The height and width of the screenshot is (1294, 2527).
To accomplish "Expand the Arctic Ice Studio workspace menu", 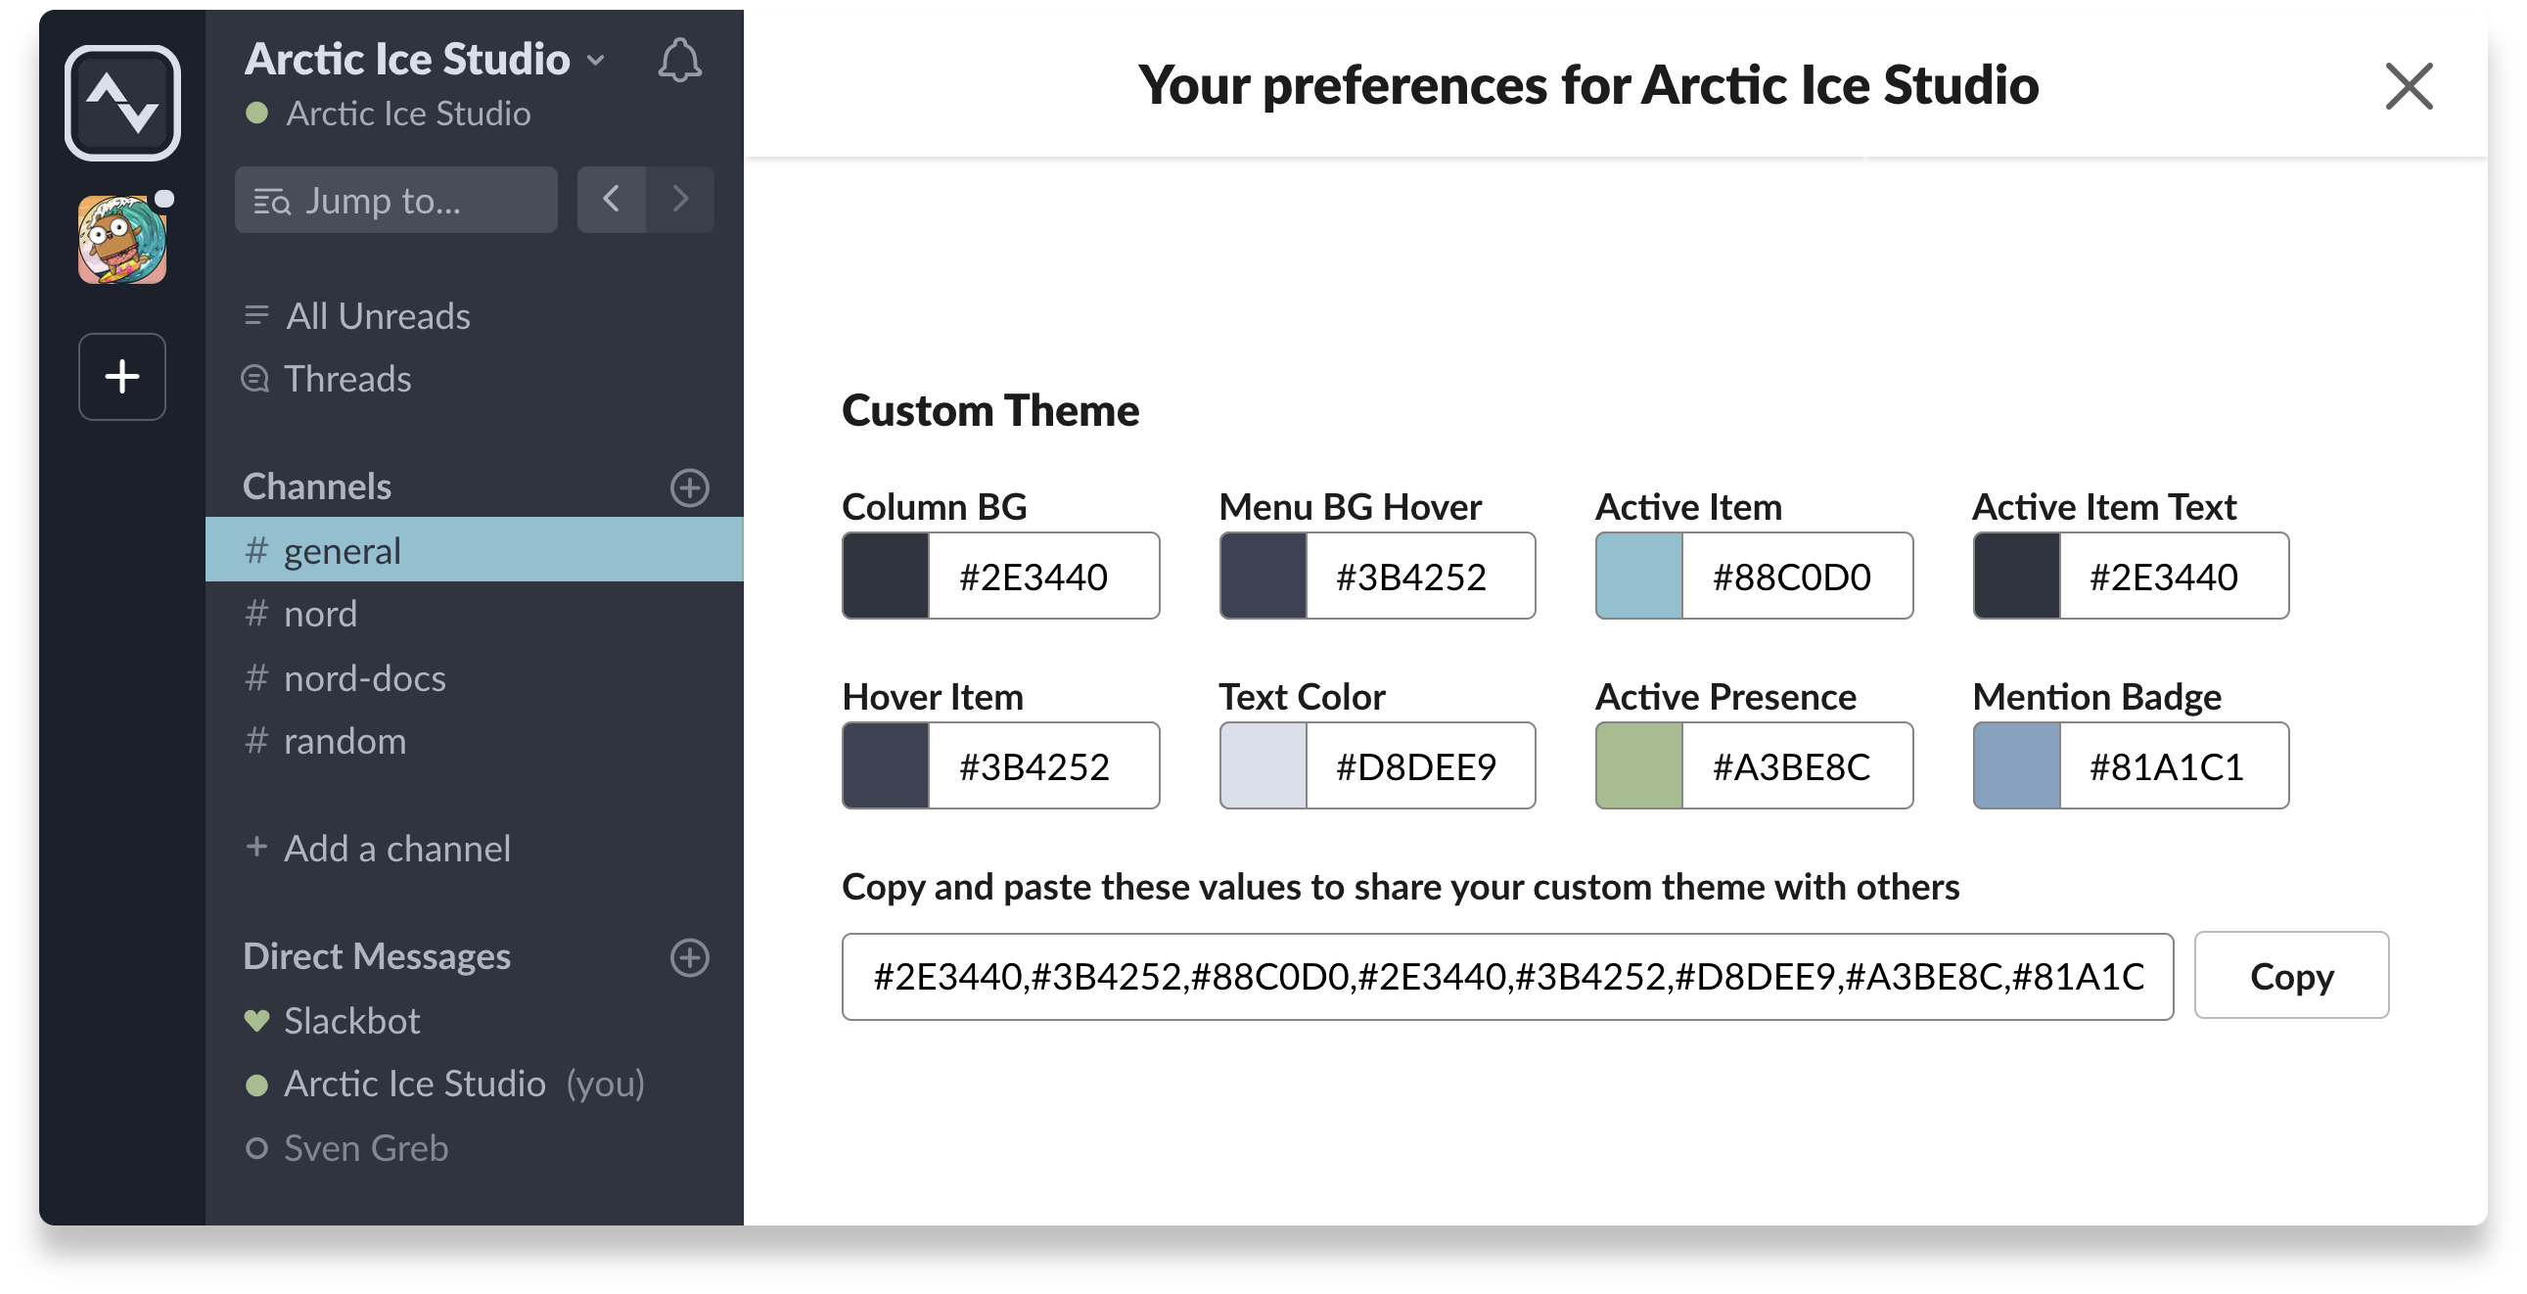I will pyautogui.click(x=424, y=60).
